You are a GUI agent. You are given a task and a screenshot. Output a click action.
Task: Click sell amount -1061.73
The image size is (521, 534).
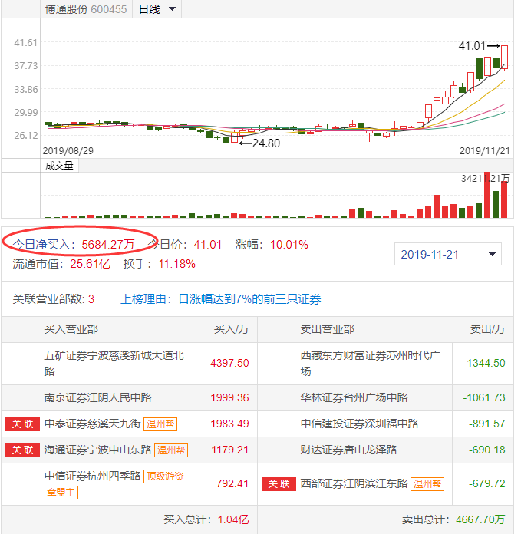point(484,397)
